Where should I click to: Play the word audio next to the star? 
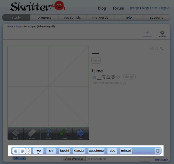(x=151, y=48)
